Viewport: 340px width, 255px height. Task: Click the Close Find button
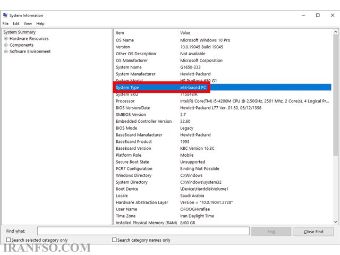(x=313, y=232)
